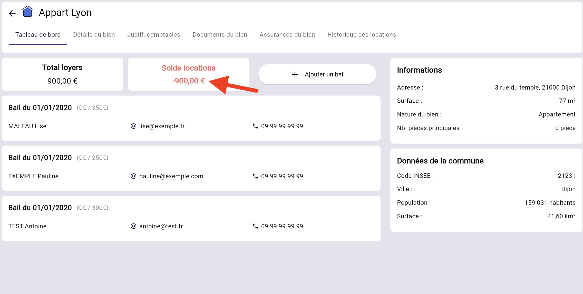583x294 pixels.
Task: Click the Total loyers card
Action: click(x=62, y=74)
